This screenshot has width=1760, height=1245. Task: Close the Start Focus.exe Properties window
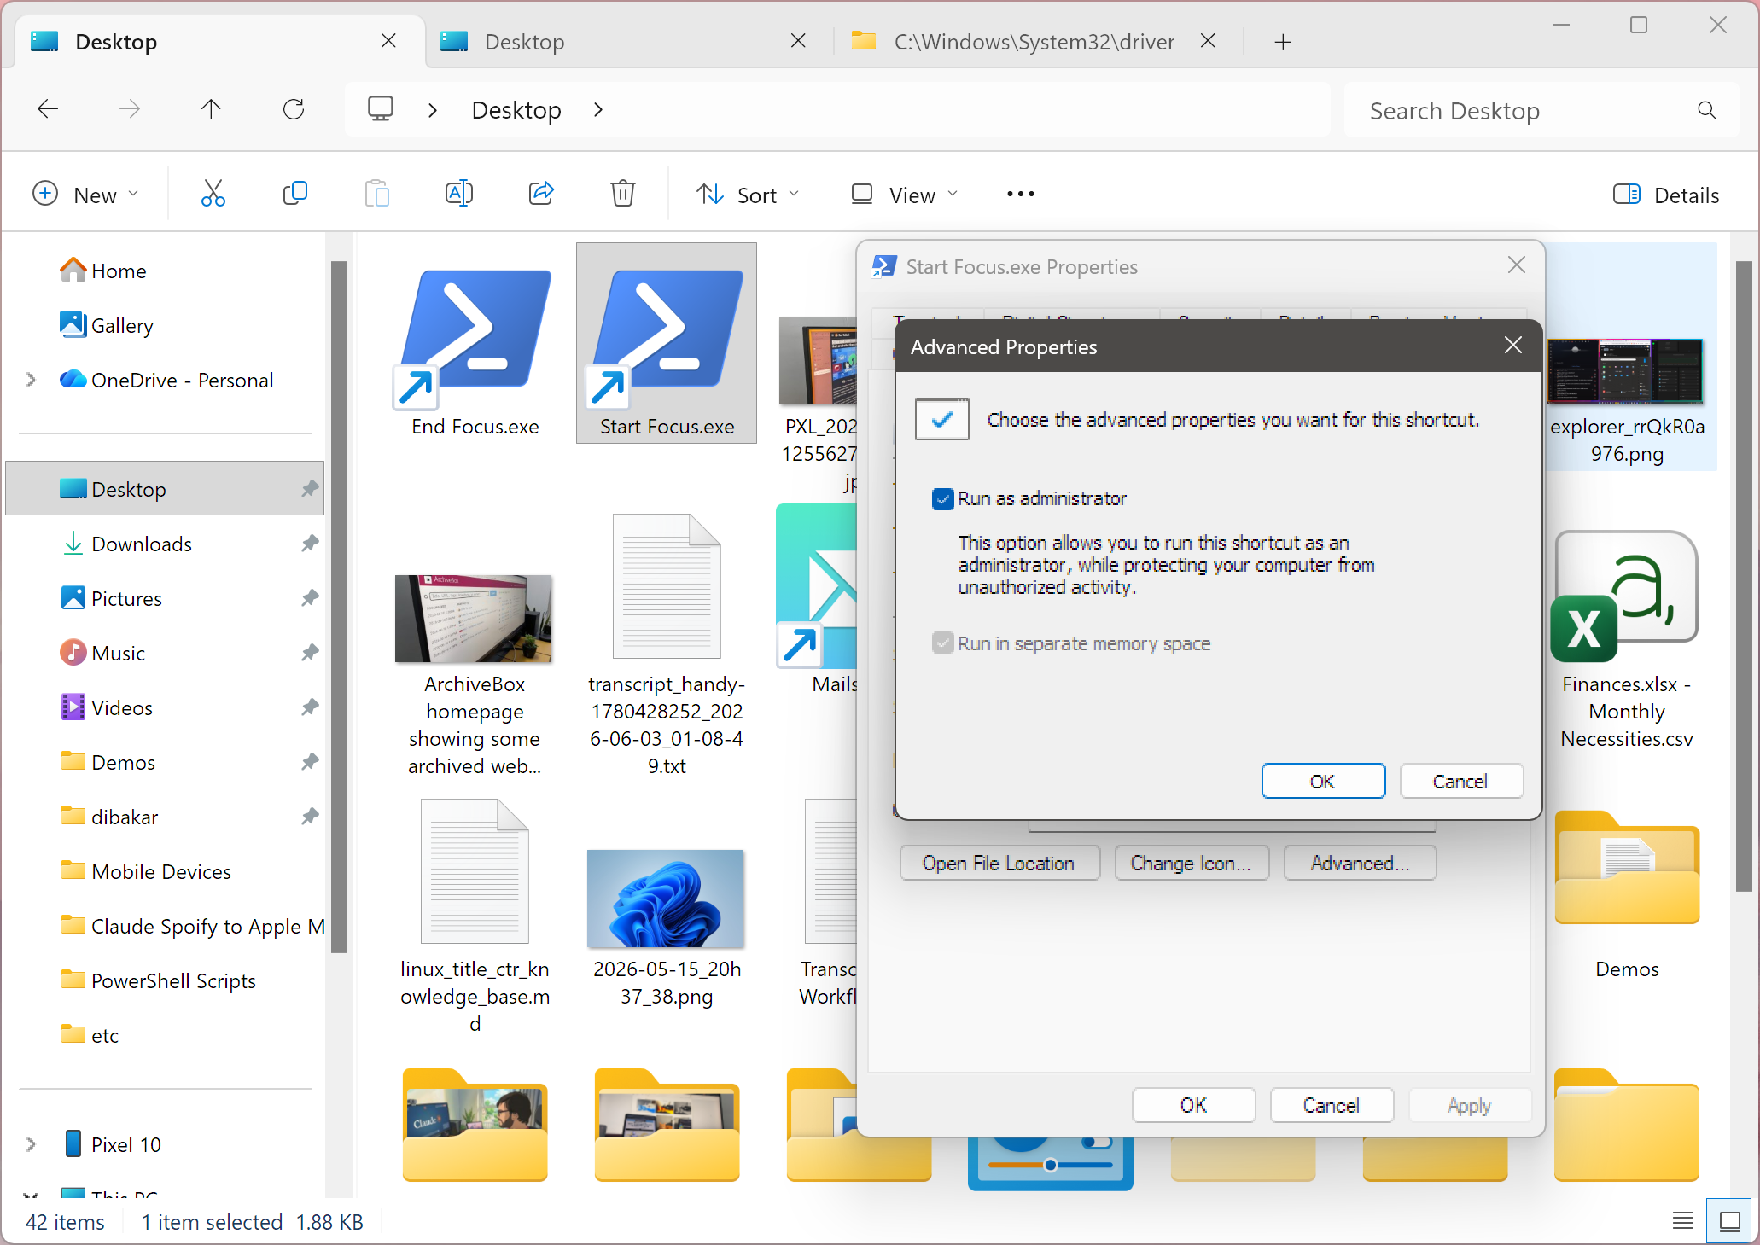click(1517, 265)
